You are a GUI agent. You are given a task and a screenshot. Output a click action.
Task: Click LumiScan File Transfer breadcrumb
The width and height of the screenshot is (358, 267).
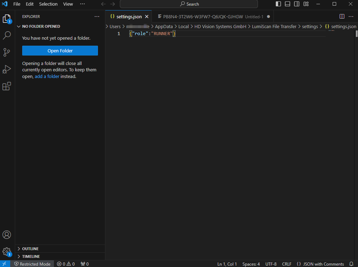[274, 27]
